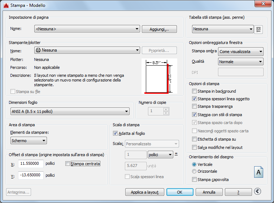The width and height of the screenshot is (274, 203).
Task: Click the Aggiungi... button
Action: click(x=159, y=29)
